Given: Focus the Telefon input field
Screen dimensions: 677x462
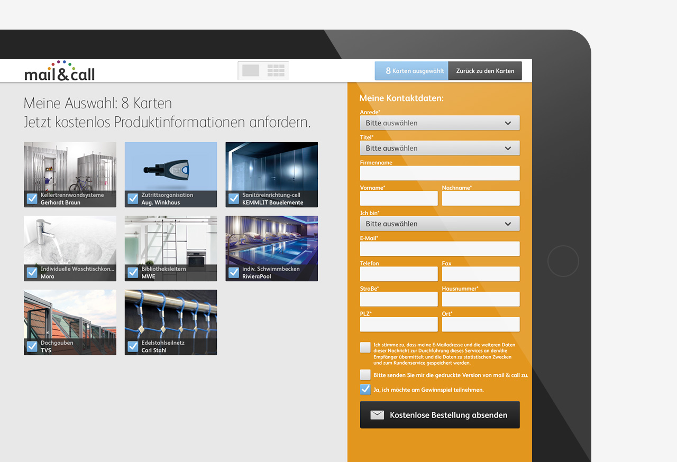Looking at the screenshot, I should 399,274.
